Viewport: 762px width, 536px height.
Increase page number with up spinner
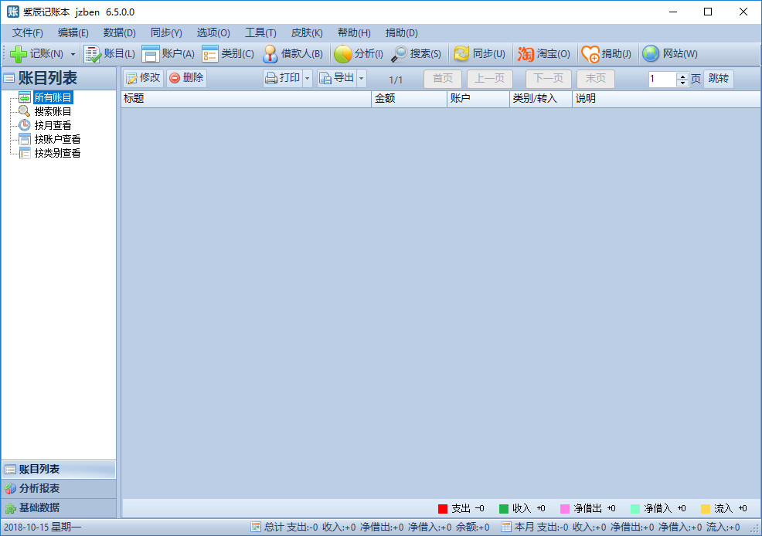click(683, 76)
